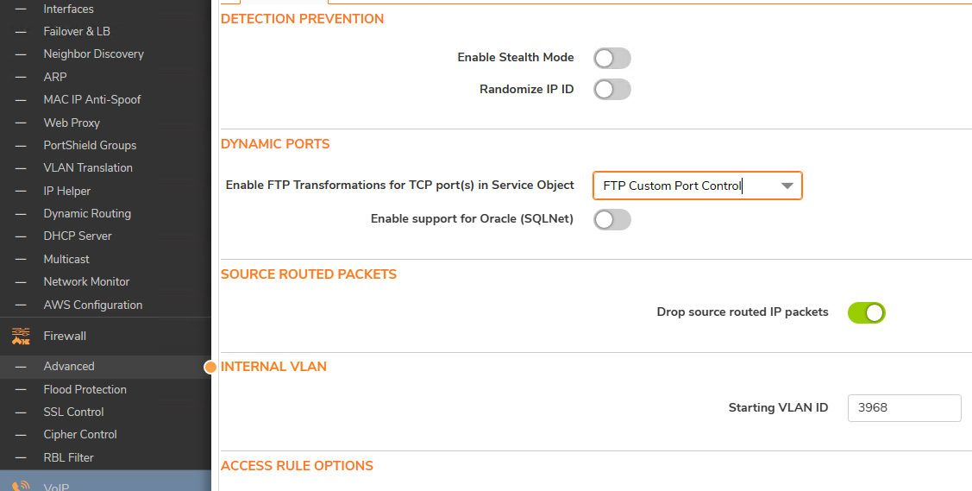Open Interfaces in the sidebar
The image size is (972, 491).
click(x=68, y=9)
